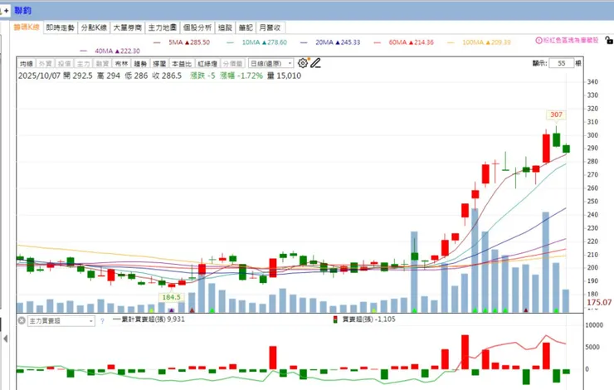Switch to 個股分析 tab
The image size is (614, 390).
197,27
